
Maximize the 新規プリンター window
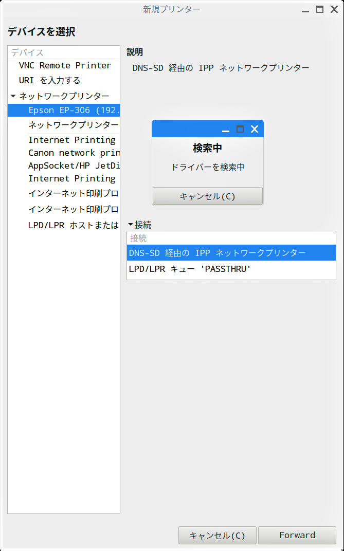coord(319,9)
